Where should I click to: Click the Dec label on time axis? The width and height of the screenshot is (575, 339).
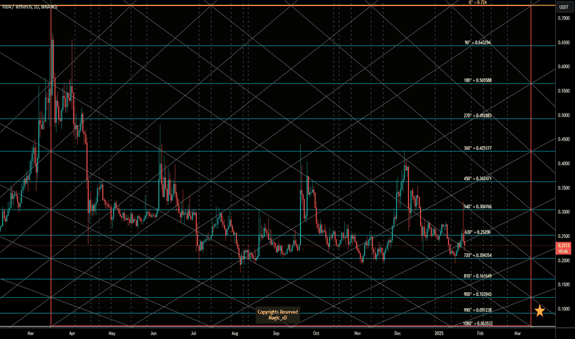[397, 333]
